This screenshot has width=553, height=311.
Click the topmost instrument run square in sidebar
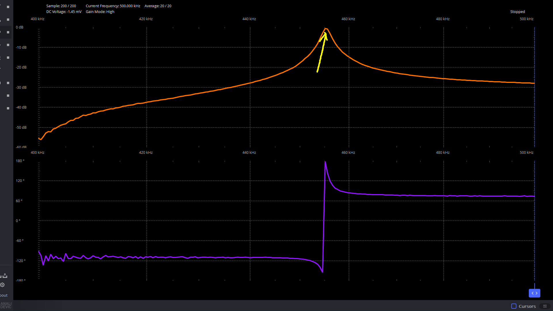pos(8,7)
